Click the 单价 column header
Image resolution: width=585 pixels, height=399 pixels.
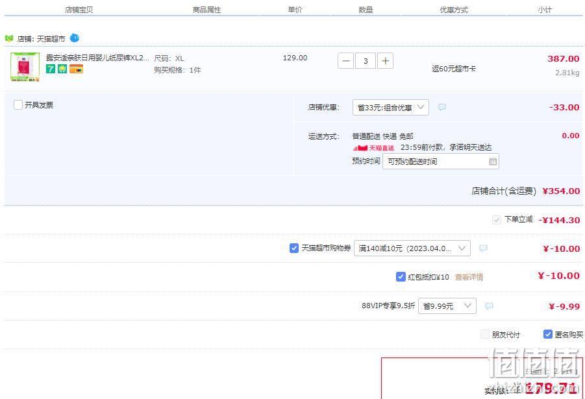[x=295, y=10]
